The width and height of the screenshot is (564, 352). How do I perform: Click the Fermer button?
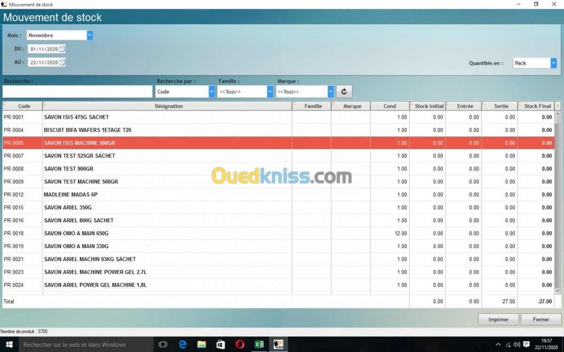tap(541, 320)
